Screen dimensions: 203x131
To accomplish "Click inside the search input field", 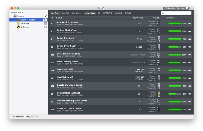I will 178,13.
